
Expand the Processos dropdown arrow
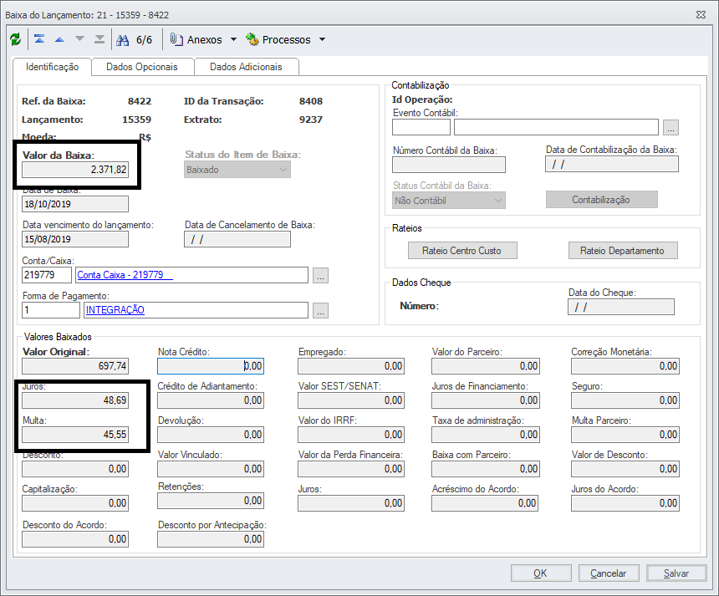pos(323,39)
